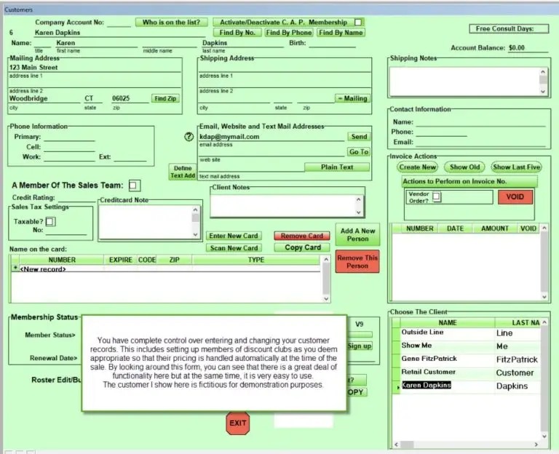Click <New record> row in card table
This screenshot has height=454, width=559.
[166, 269]
